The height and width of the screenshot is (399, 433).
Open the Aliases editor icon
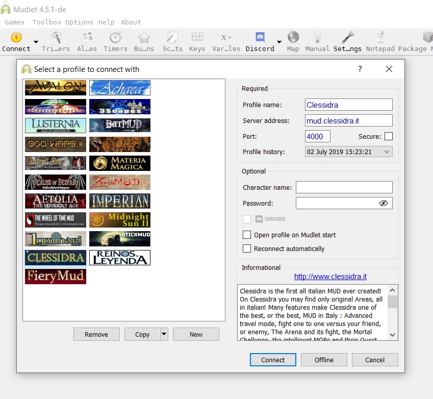[x=88, y=37]
